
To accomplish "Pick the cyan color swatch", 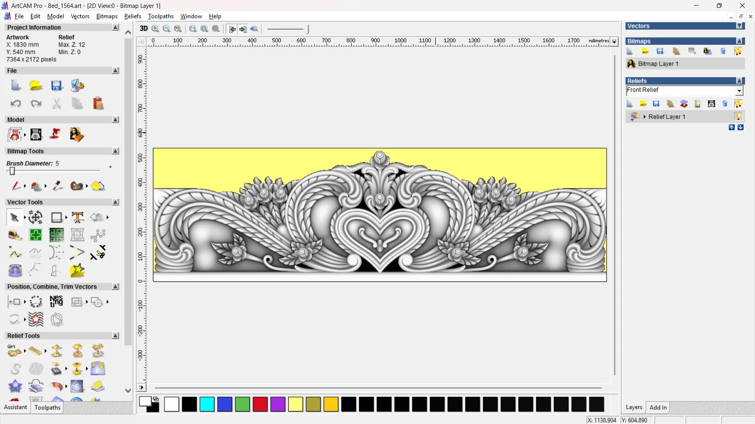I will point(207,404).
